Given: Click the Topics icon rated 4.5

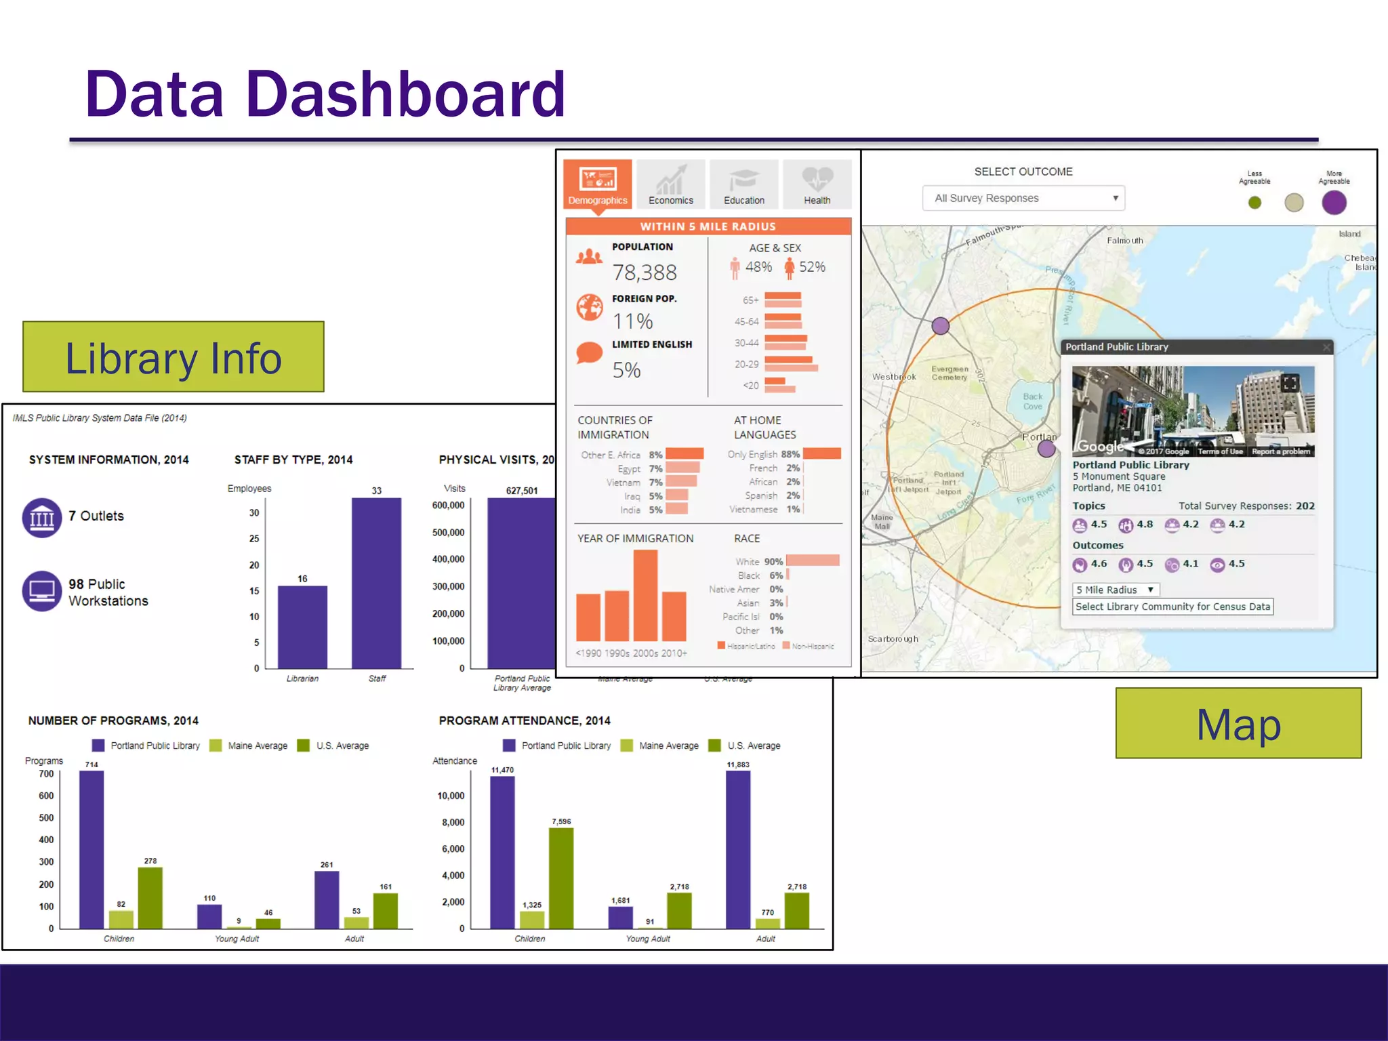Looking at the screenshot, I should 1080,525.
